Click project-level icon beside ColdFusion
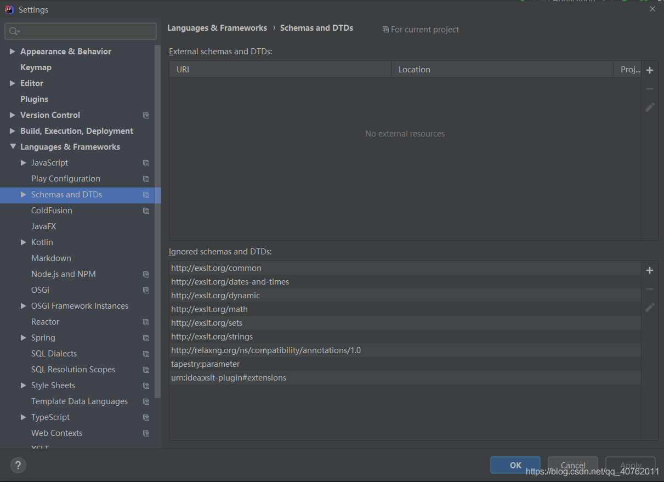Screen dimensions: 664x482 pyautogui.click(x=146, y=211)
